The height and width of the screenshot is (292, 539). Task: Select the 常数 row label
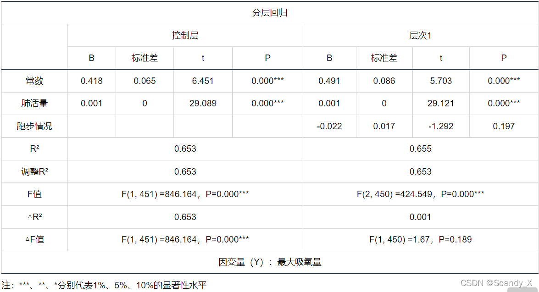click(34, 81)
